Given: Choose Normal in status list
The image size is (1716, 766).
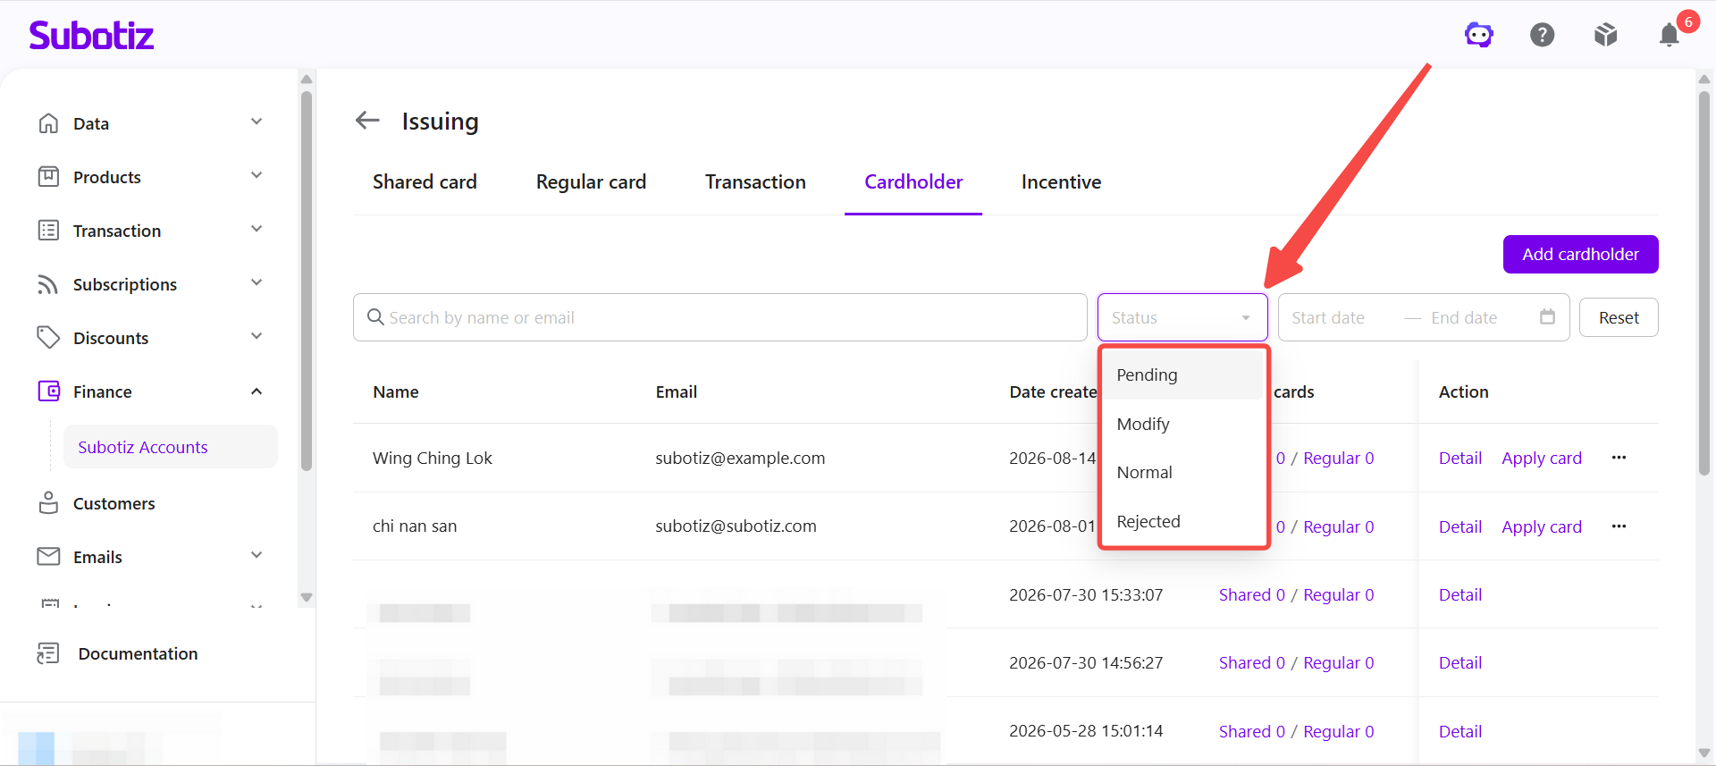Looking at the screenshot, I should pyautogui.click(x=1182, y=472).
